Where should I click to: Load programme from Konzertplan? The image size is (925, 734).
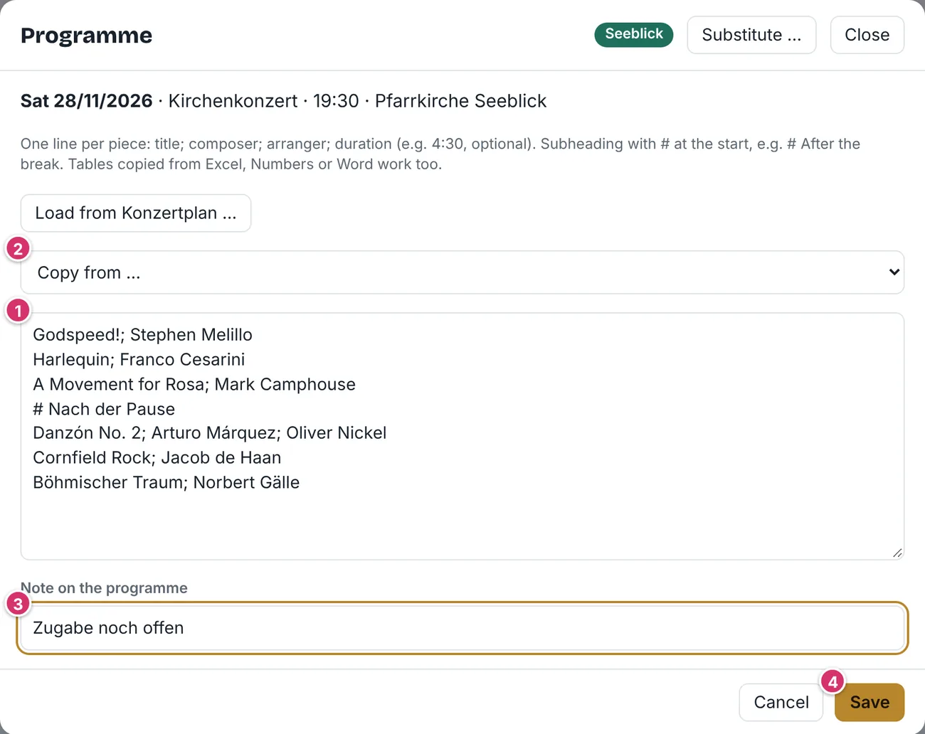tap(136, 213)
